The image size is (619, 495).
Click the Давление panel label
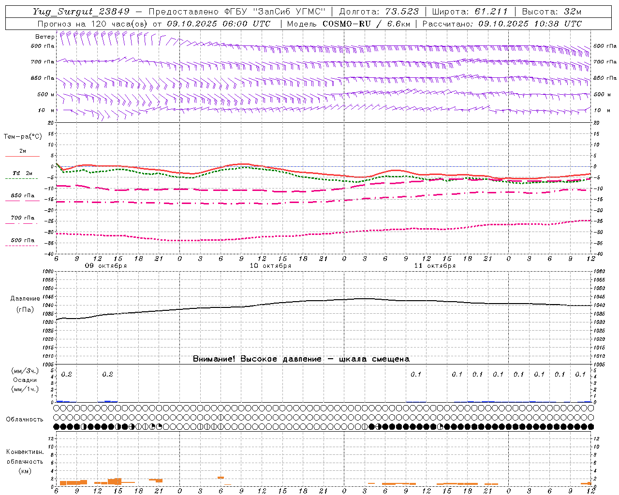[x=25, y=299]
